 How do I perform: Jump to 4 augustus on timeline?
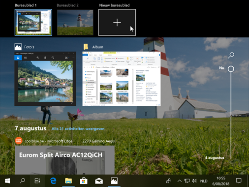pos(215,157)
